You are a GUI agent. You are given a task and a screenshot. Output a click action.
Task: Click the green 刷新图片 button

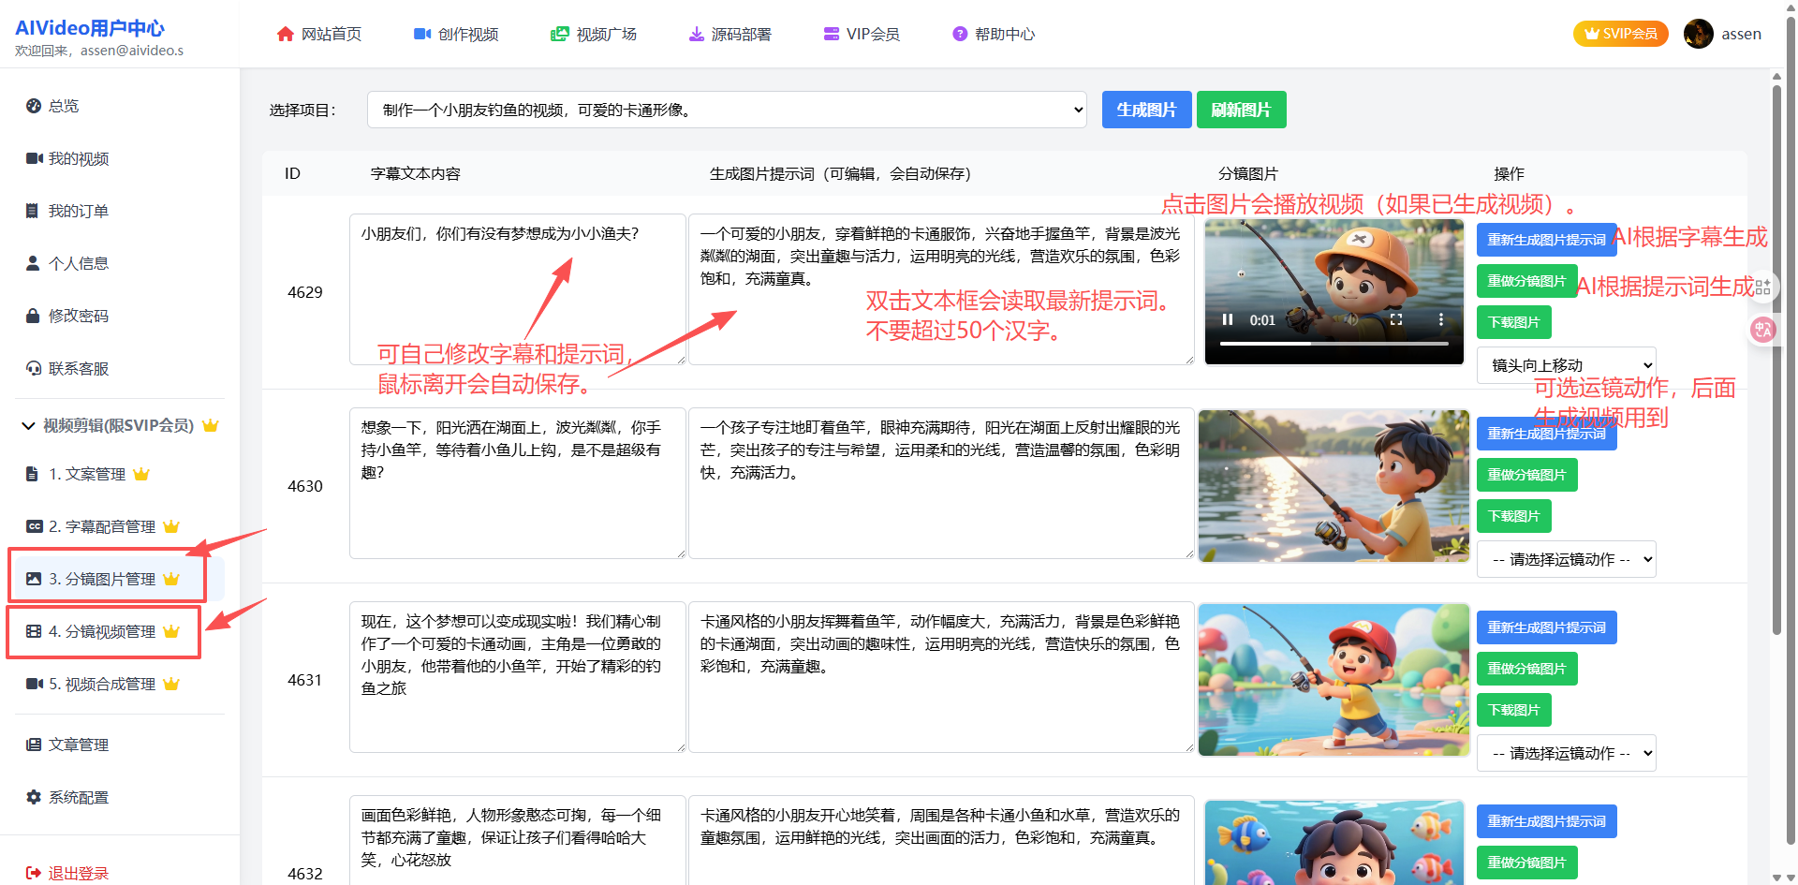click(1241, 110)
